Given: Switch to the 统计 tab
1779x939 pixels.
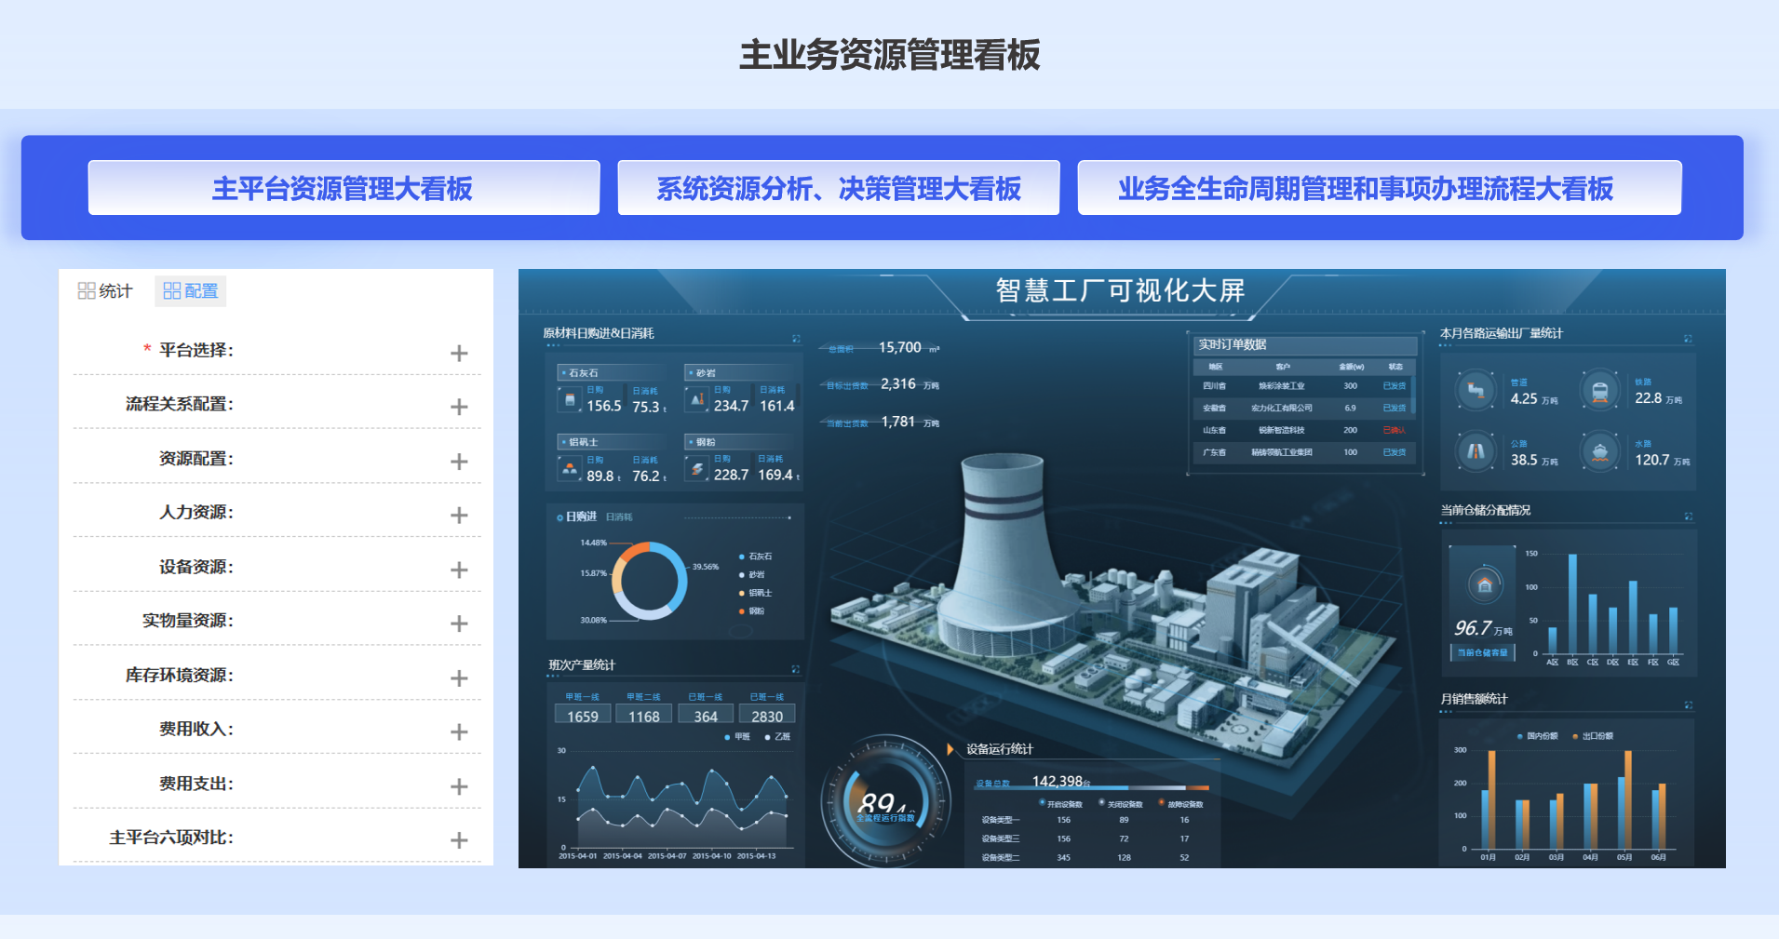Looking at the screenshot, I should click(x=105, y=291).
